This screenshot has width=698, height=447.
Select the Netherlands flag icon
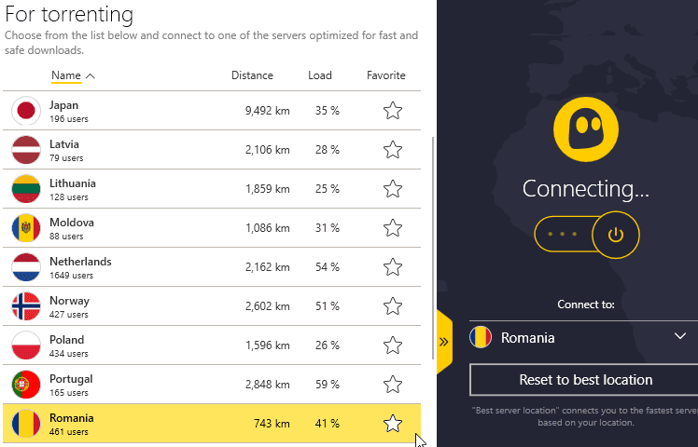(26, 267)
